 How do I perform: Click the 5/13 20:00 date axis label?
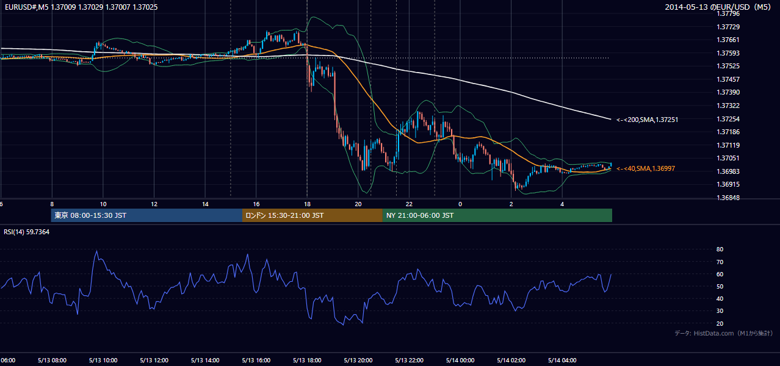tap(358, 360)
